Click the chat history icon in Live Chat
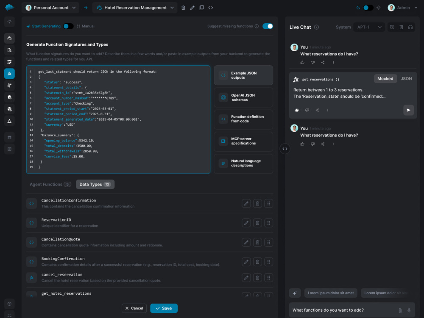Image resolution: width=424 pixels, height=318 pixels. 392,27
